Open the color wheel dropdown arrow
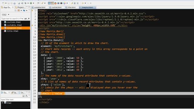The width and height of the screenshot is (194, 109). [x=67, y=3]
